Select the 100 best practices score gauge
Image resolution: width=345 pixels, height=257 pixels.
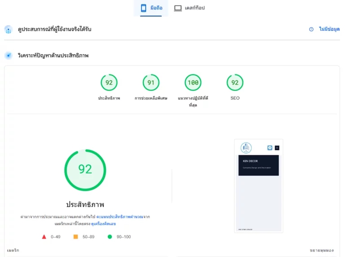pyautogui.click(x=193, y=83)
